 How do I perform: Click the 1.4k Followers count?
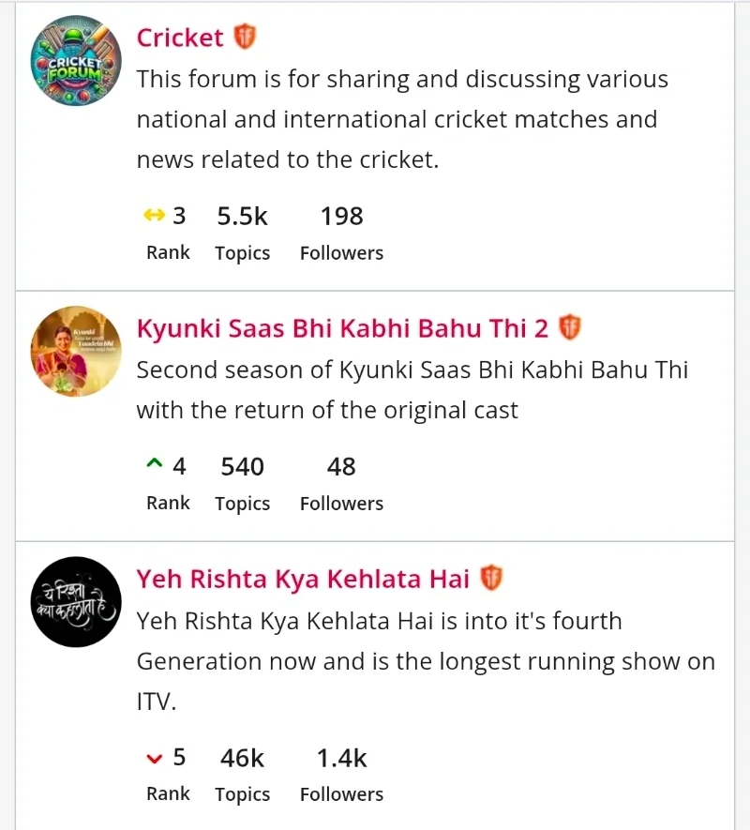(x=341, y=758)
